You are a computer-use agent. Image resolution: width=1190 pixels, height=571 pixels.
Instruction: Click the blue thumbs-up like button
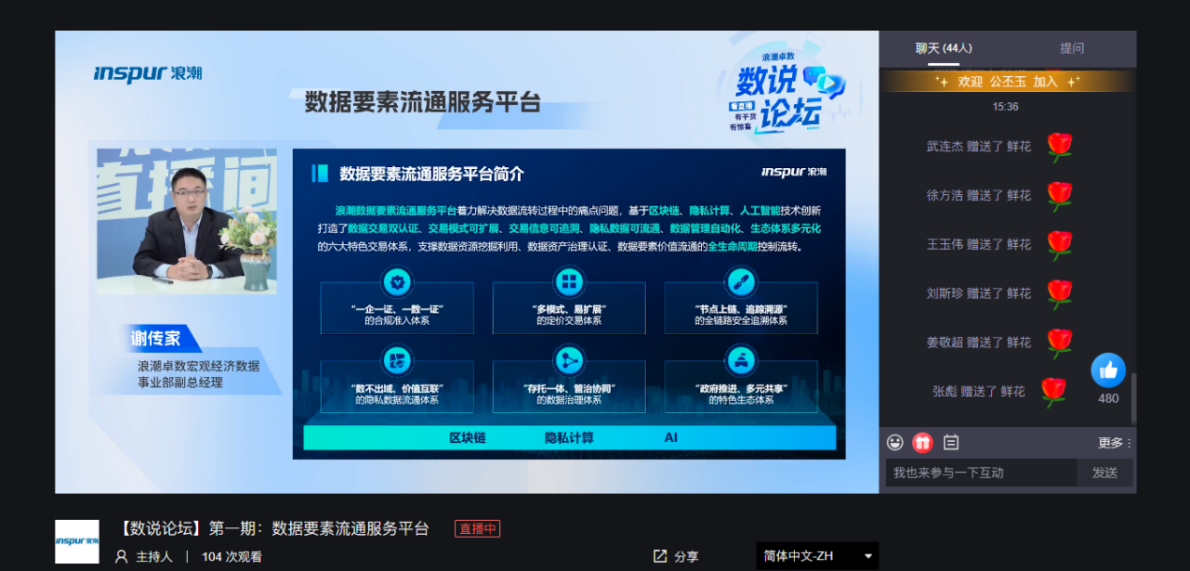[x=1108, y=370]
